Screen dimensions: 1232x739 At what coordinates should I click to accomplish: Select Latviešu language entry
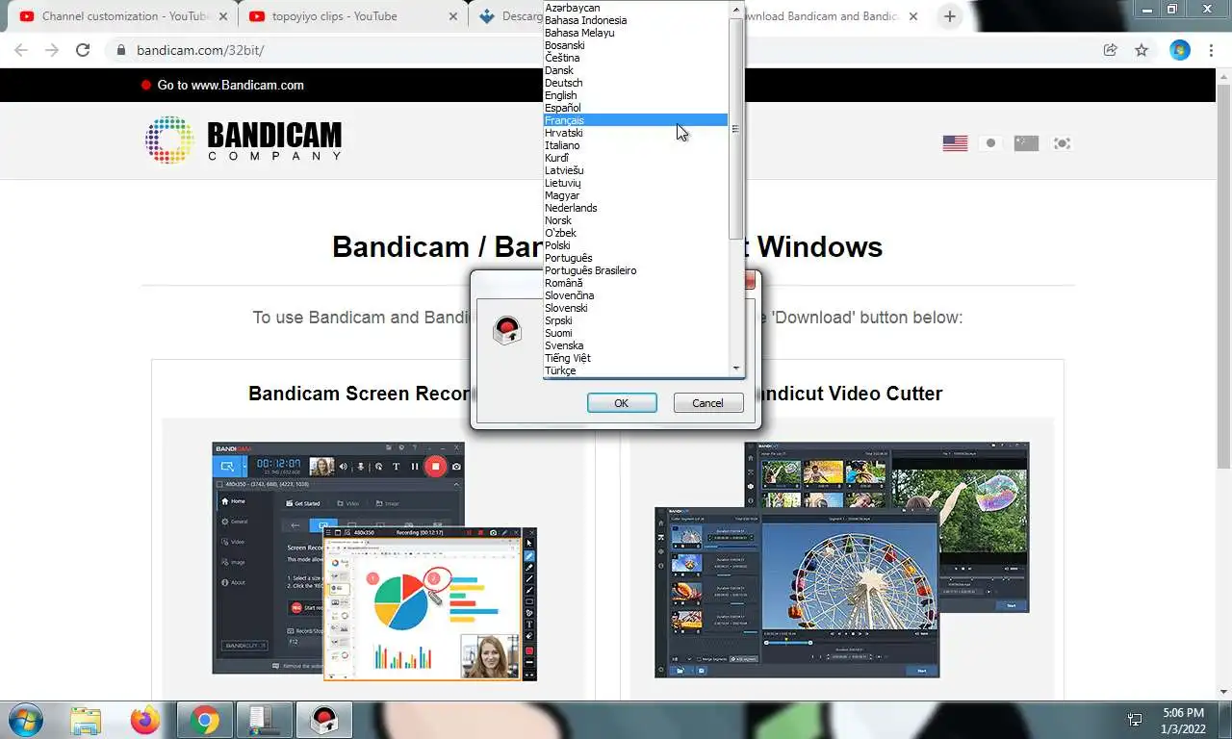[x=635, y=170]
